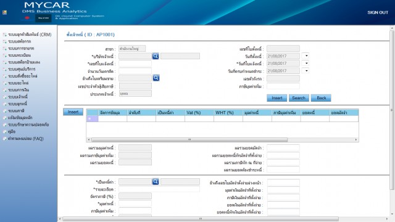This screenshot has width=395, height=222.
Task: Click the icon beside ระบบสต็อกรถ
Action: click(x=4, y=41)
